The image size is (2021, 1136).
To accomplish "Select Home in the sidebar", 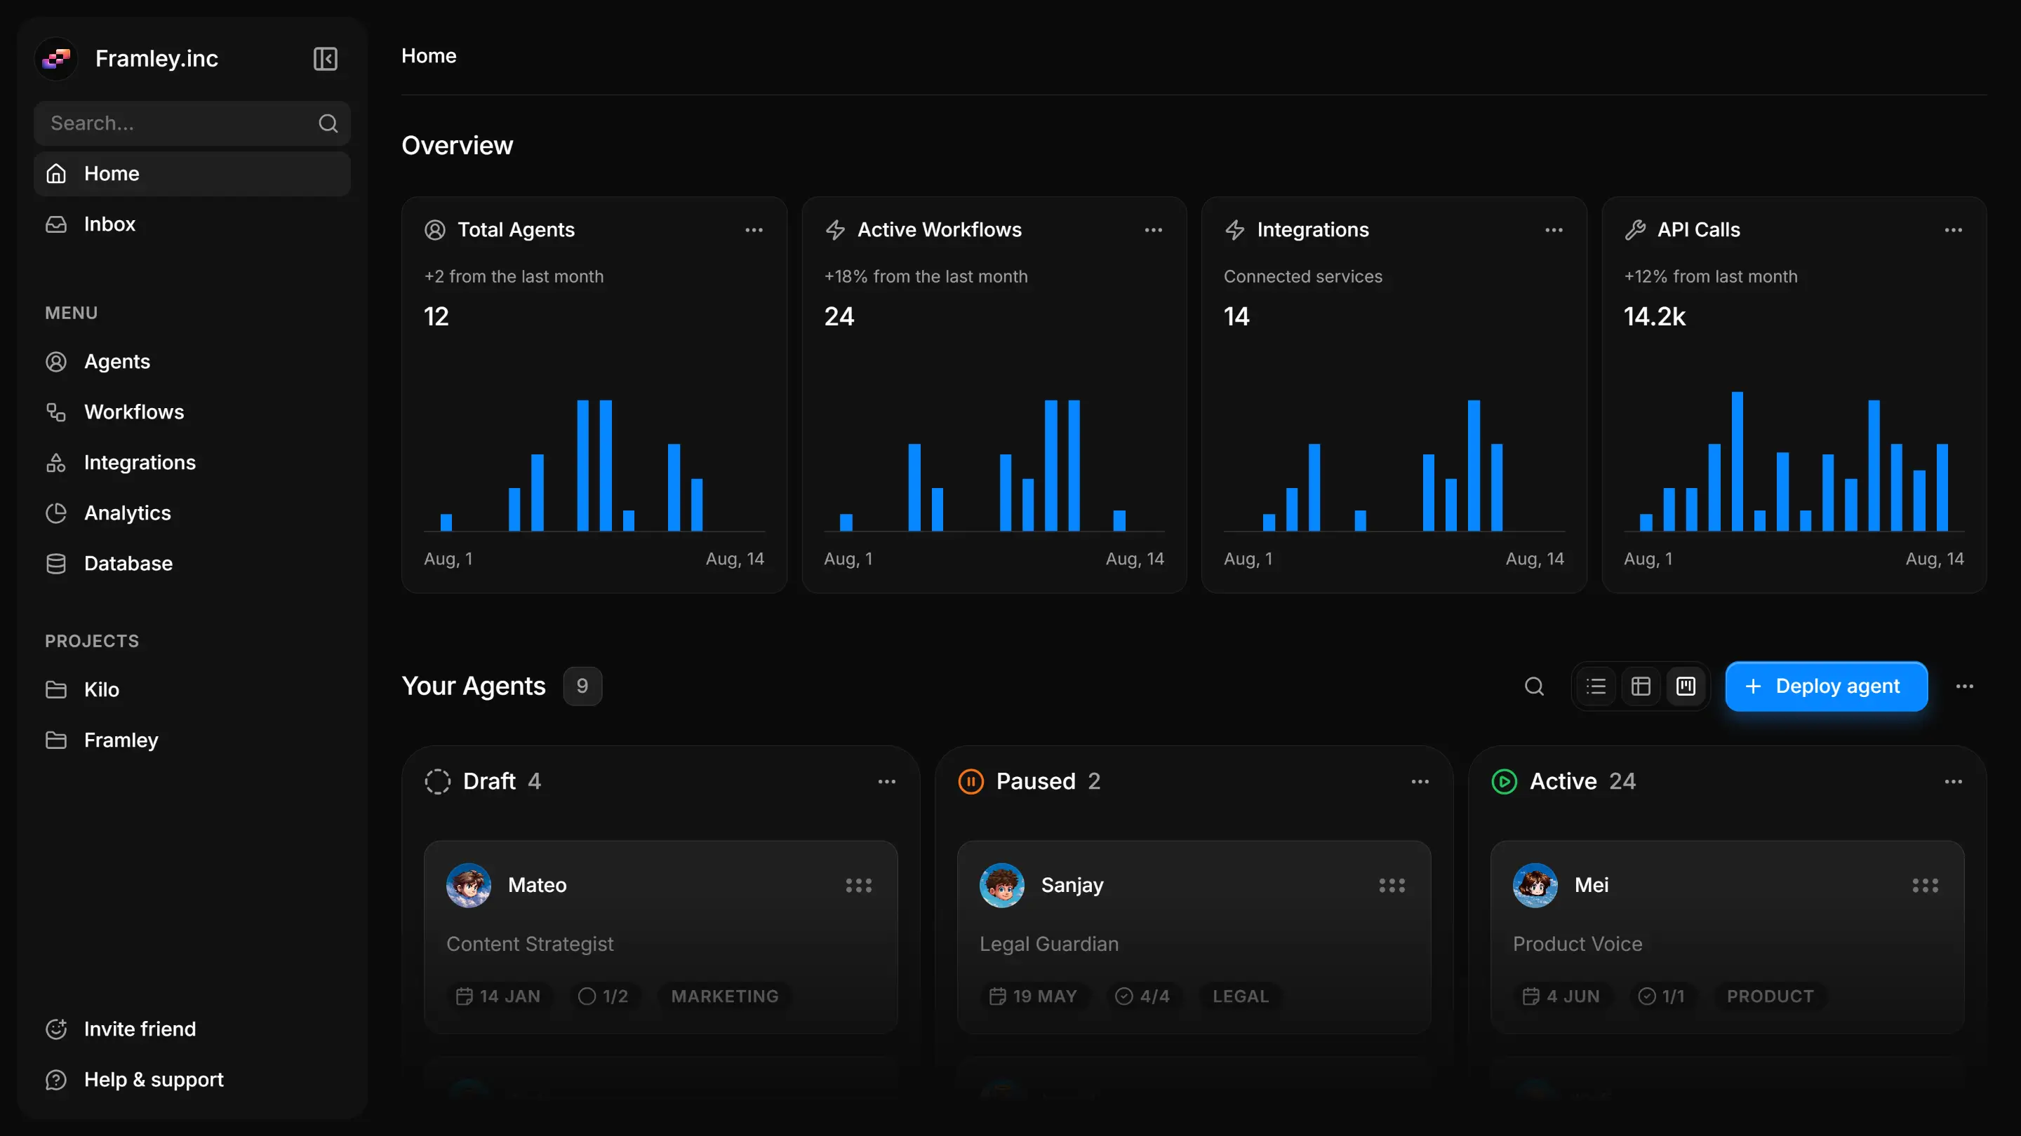I will 112,173.
